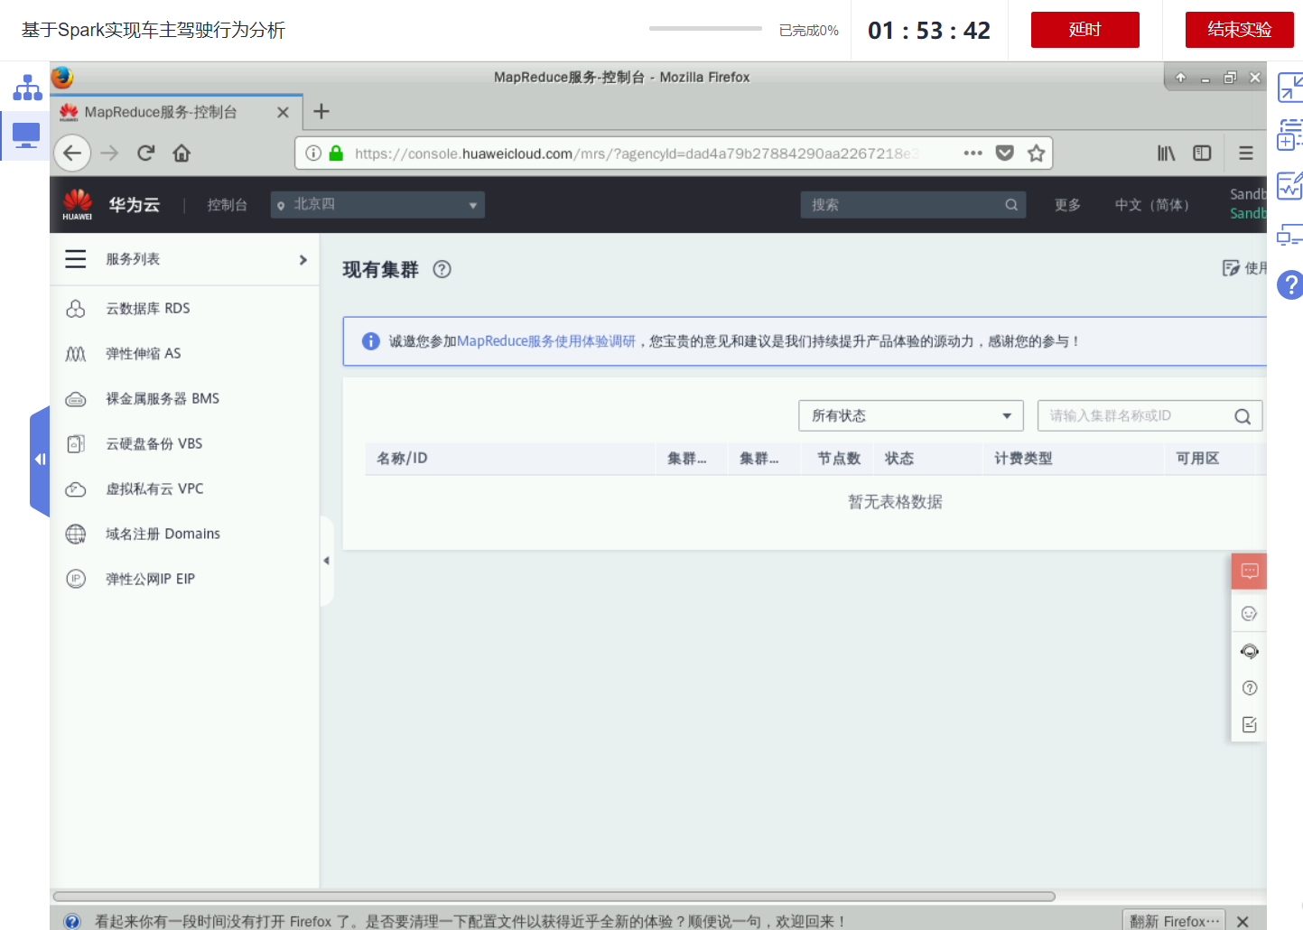The height and width of the screenshot is (930, 1303).
Task: Open the feedback chat bubble icon
Action: 1249,571
